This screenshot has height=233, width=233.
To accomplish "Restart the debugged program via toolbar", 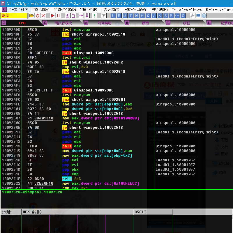I will coord(37,15).
